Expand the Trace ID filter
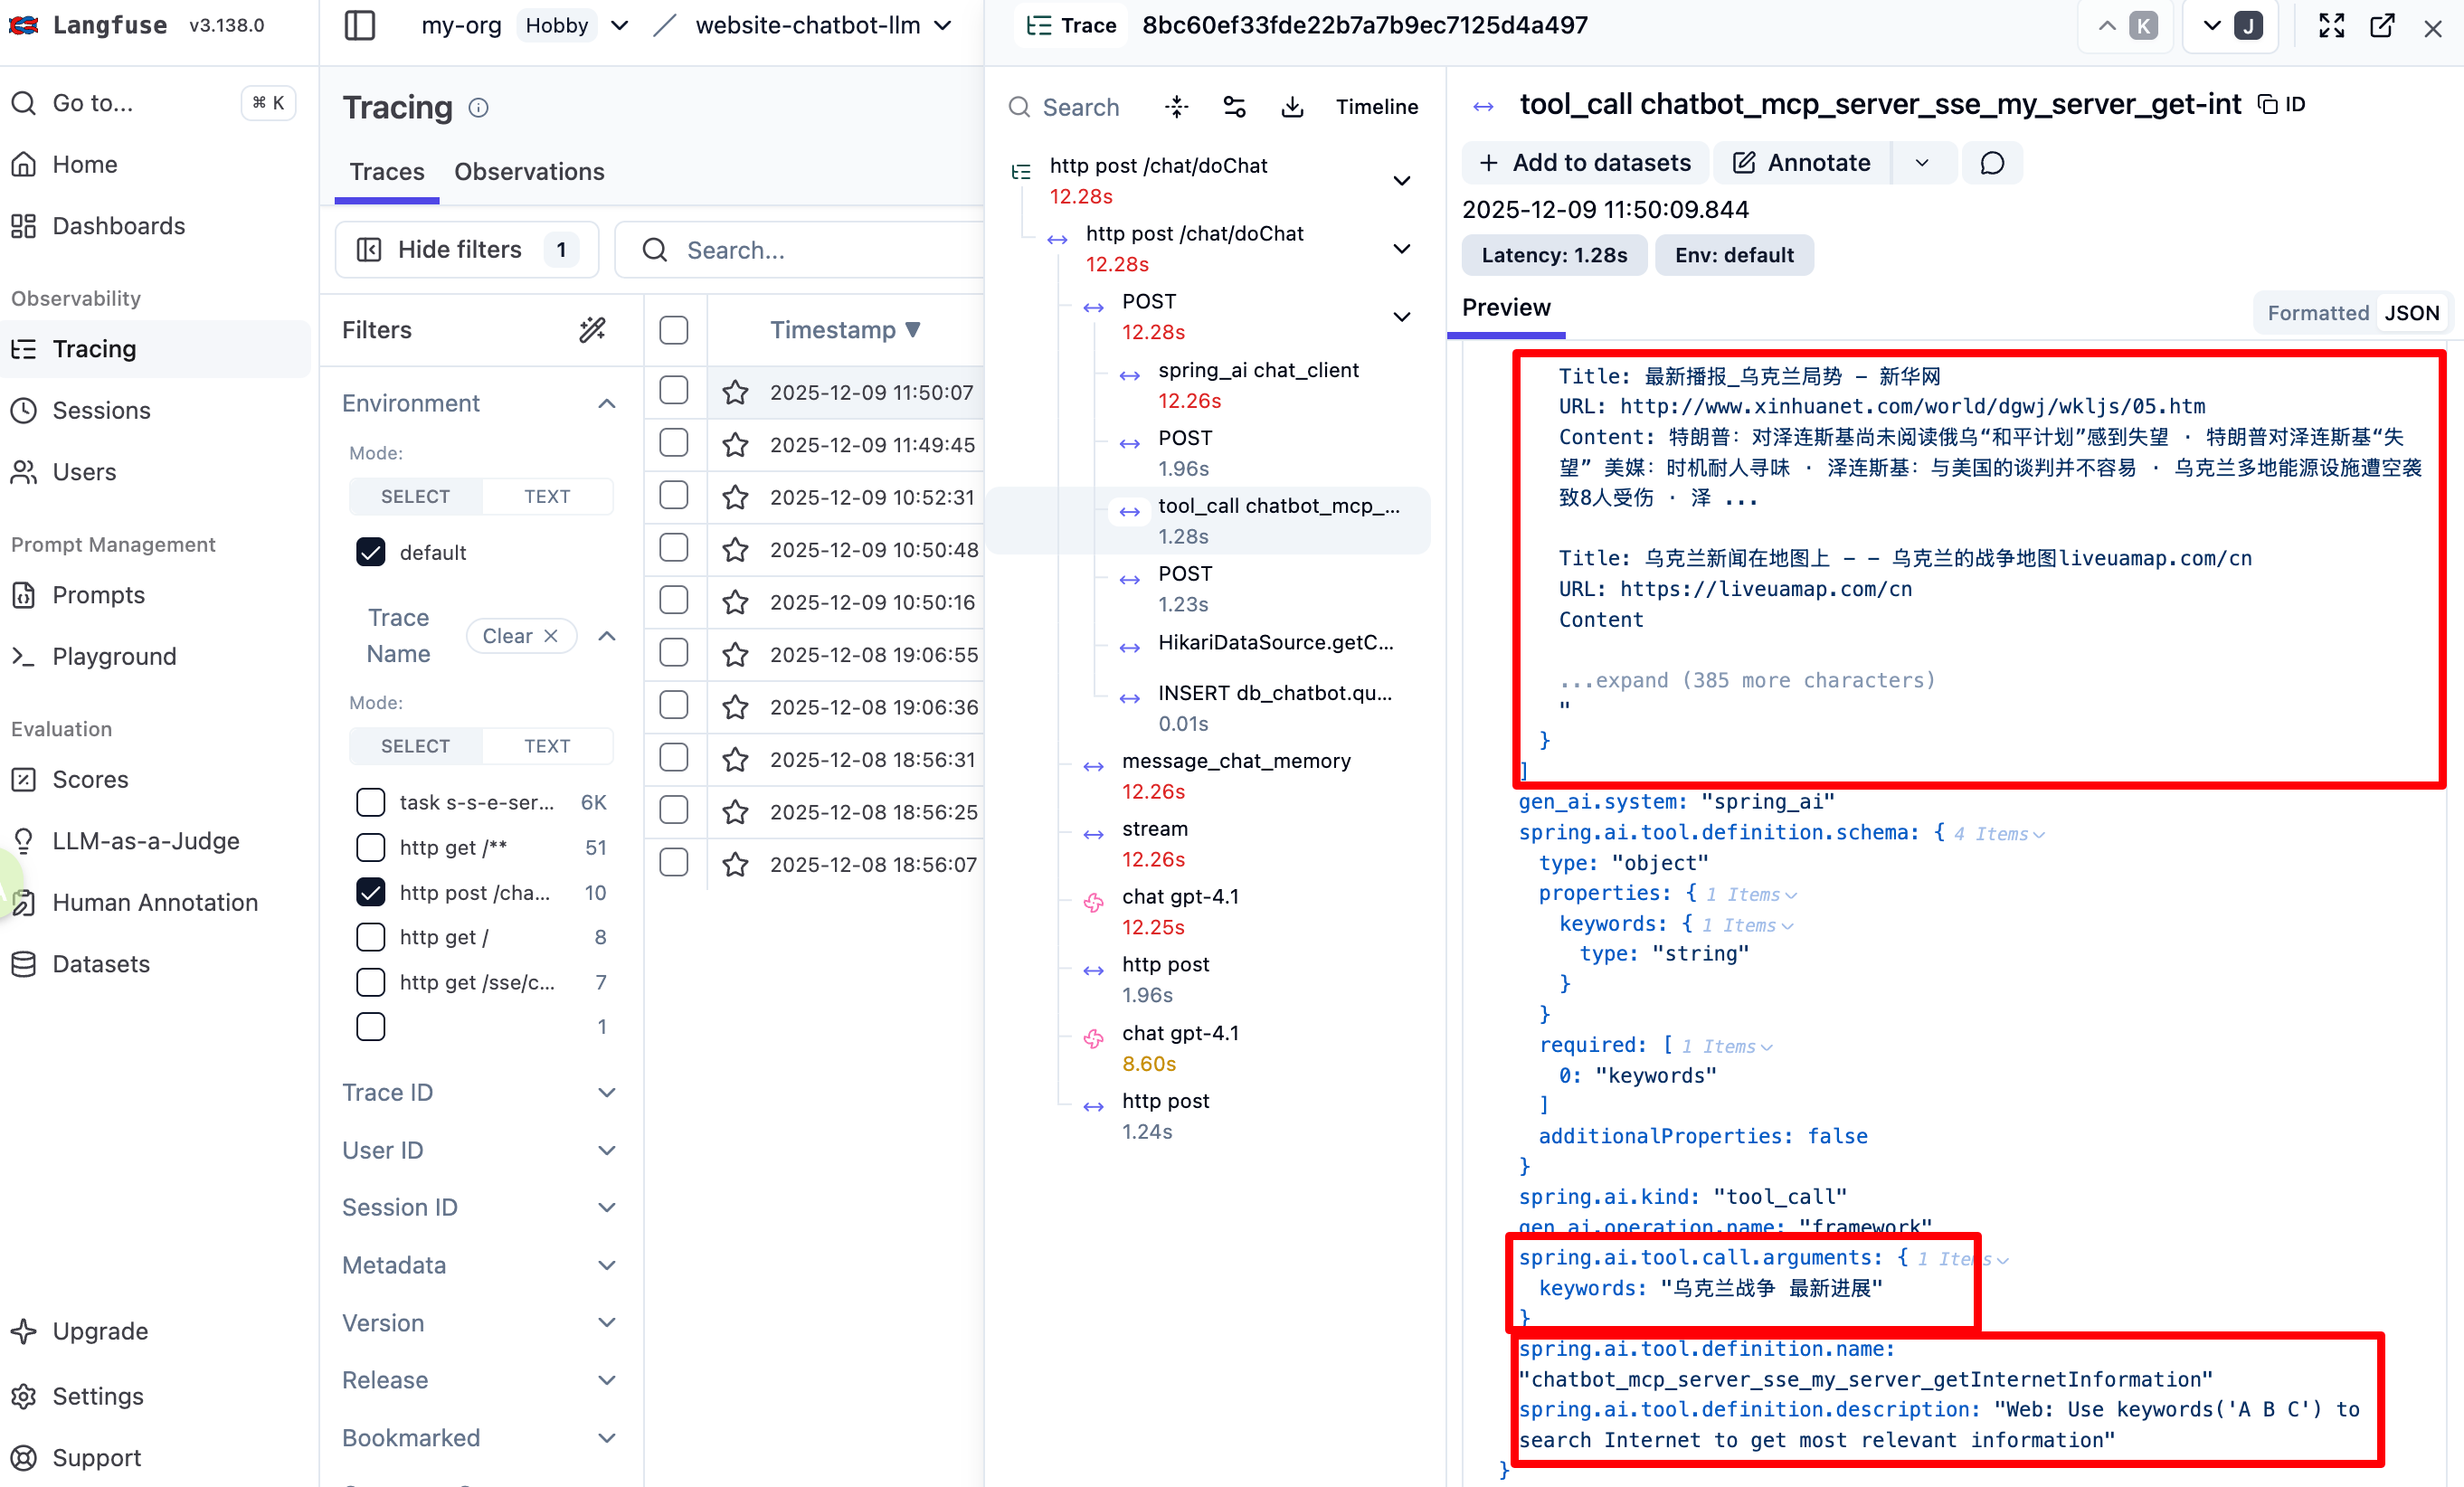Viewport: 2464px width, 1487px height. pyautogui.click(x=478, y=1092)
